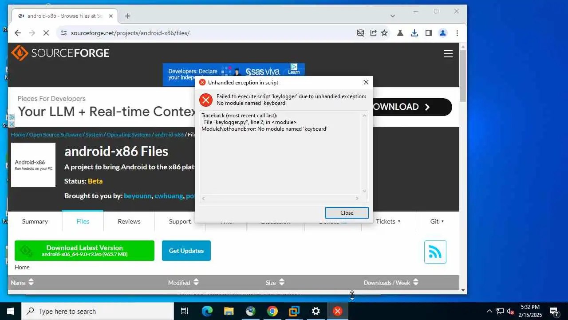Click the Home folder path link
This screenshot has height=320, width=568.
coord(22,267)
